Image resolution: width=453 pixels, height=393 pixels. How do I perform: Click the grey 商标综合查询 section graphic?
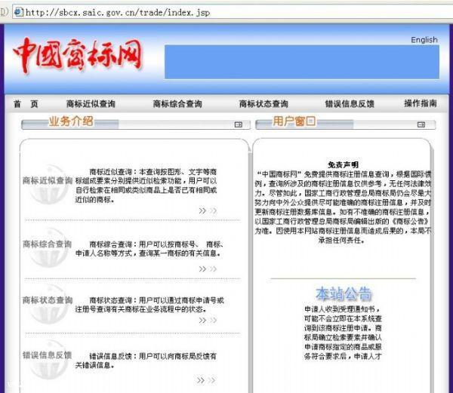pyautogui.click(x=47, y=247)
